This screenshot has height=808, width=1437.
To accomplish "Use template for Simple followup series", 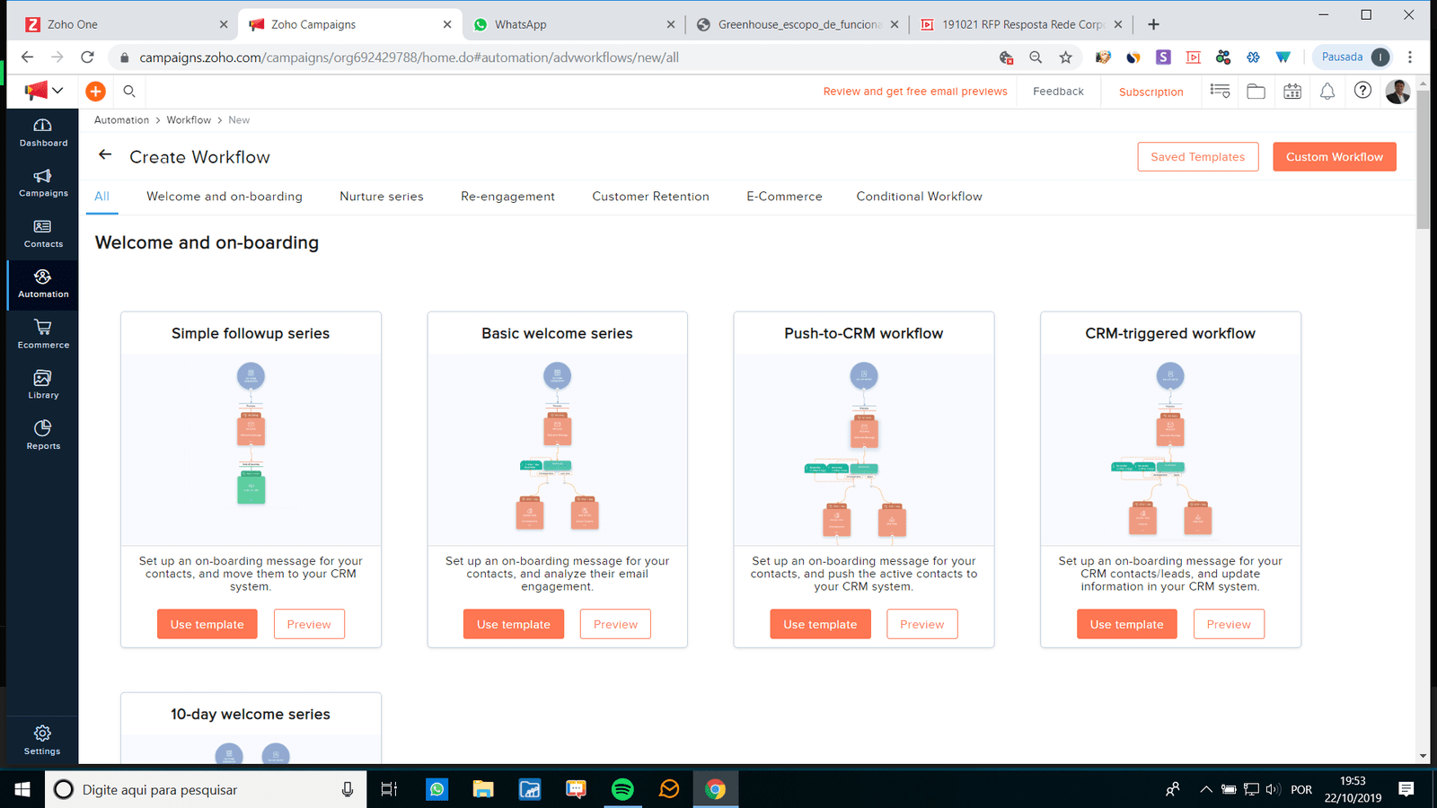I will [x=207, y=624].
